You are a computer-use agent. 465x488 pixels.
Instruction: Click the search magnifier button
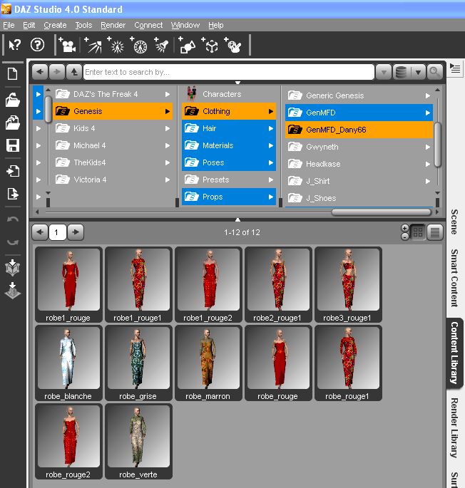coord(434,72)
